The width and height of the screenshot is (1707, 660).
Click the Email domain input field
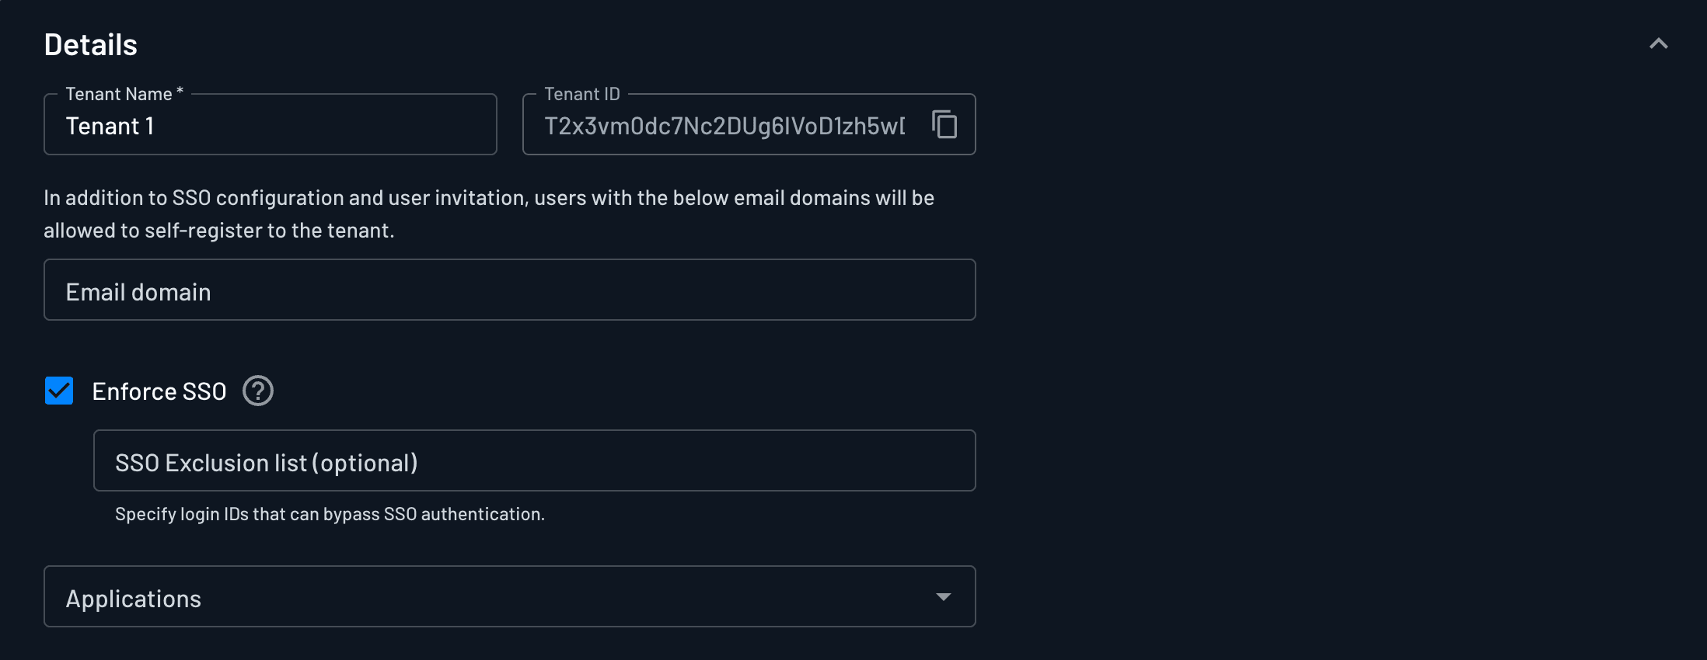point(509,290)
